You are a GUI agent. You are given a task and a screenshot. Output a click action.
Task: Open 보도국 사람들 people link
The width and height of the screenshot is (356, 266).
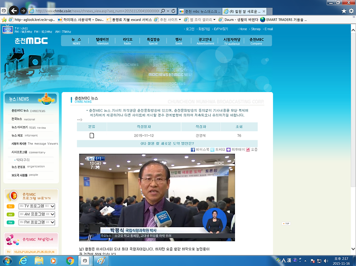click(x=25, y=175)
